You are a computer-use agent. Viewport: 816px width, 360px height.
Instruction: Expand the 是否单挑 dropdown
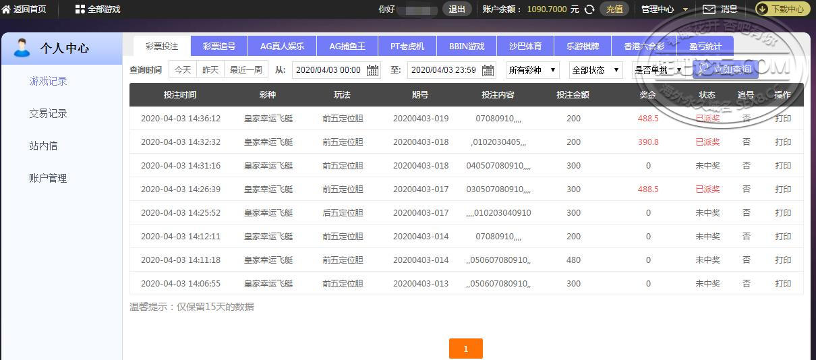tap(658, 70)
